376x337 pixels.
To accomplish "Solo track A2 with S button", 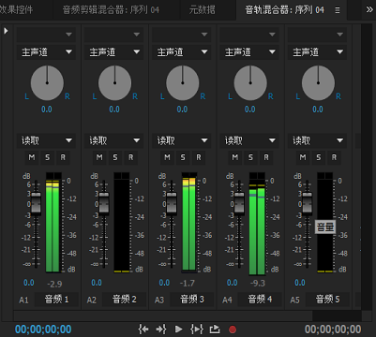I will click(115, 157).
